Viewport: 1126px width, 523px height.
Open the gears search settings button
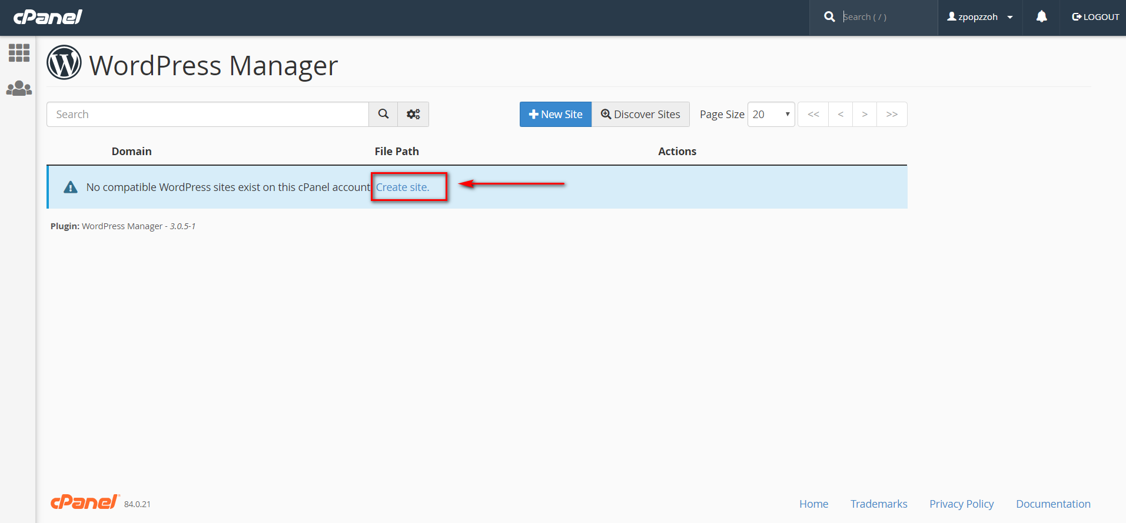click(x=413, y=114)
